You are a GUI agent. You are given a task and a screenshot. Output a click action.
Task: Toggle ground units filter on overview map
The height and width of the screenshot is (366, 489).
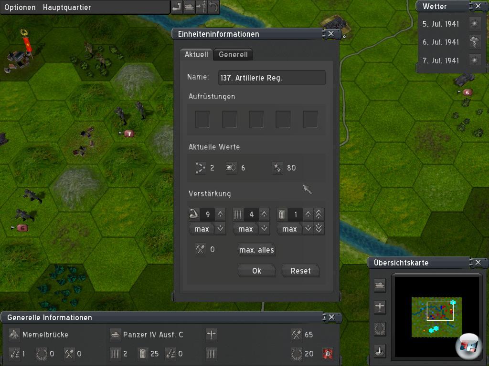point(380,285)
